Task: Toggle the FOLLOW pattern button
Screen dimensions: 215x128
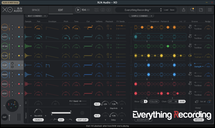Action: [x=154, y=102]
